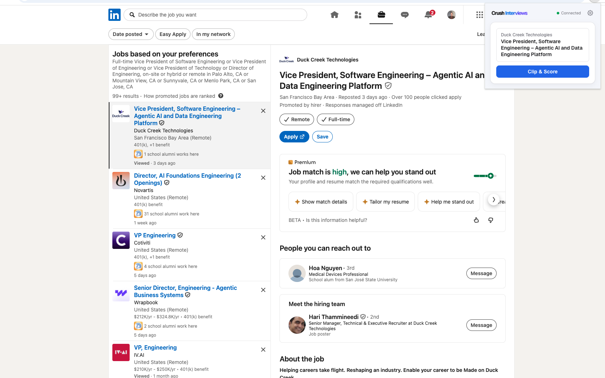Toggle the Remote preference chip
This screenshot has width=605, height=378.
(x=297, y=119)
